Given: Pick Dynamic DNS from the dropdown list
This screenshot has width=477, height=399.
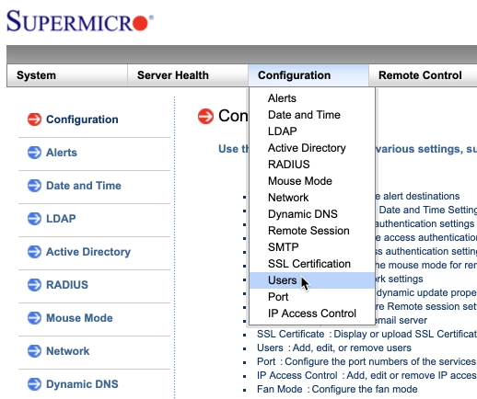Looking at the screenshot, I should [x=303, y=214].
